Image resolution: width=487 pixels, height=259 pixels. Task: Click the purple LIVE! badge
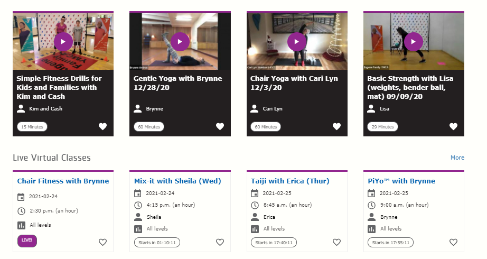[x=27, y=240]
